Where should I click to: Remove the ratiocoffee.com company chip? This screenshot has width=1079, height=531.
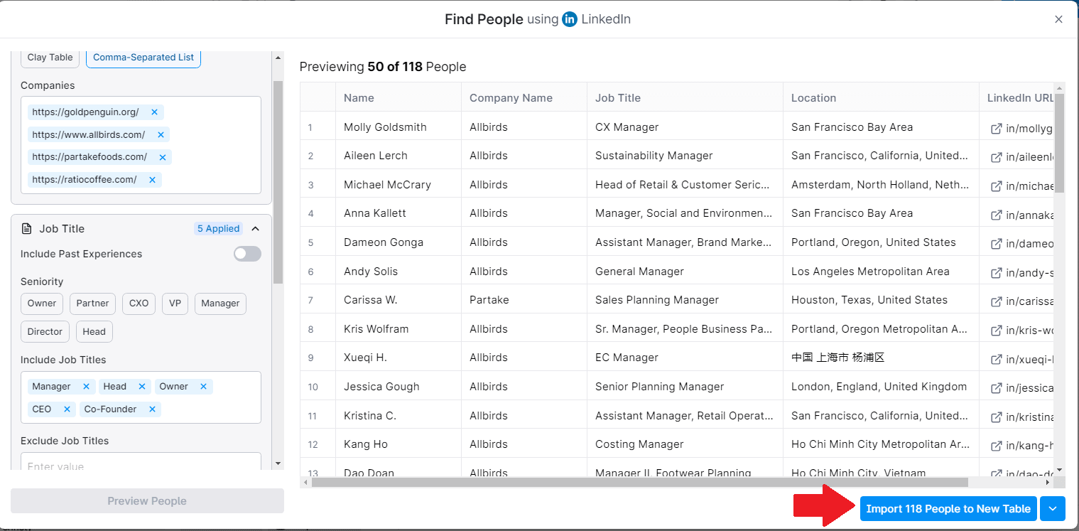(x=152, y=180)
